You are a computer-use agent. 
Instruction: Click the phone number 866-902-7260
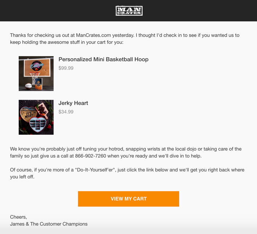(x=90, y=156)
